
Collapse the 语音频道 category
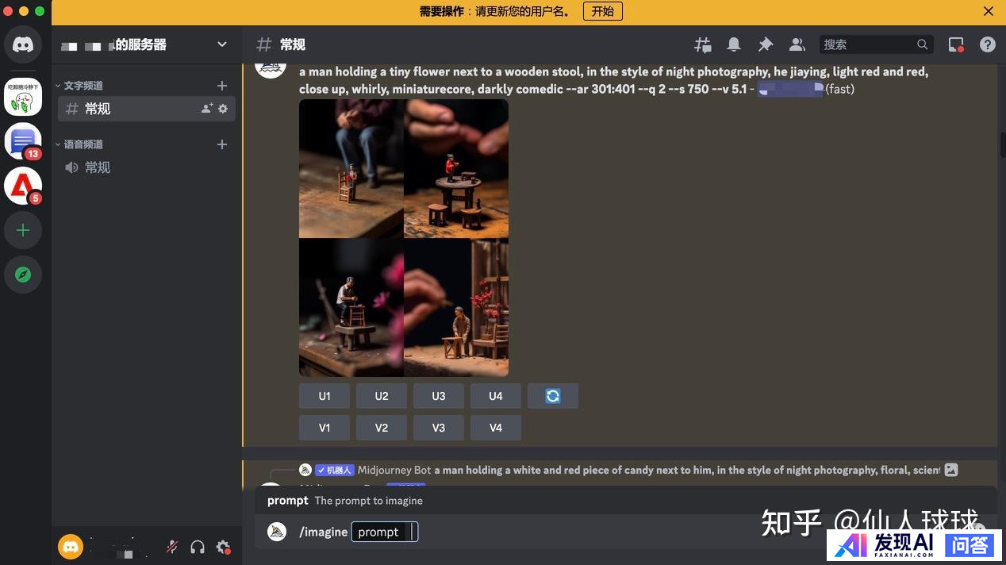[83, 144]
